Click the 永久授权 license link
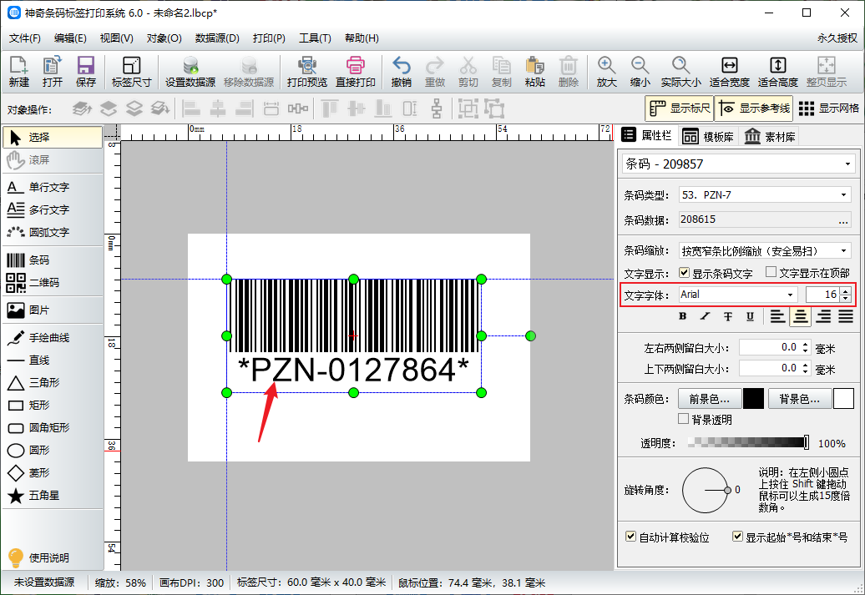This screenshot has height=595, width=865. point(837,38)
